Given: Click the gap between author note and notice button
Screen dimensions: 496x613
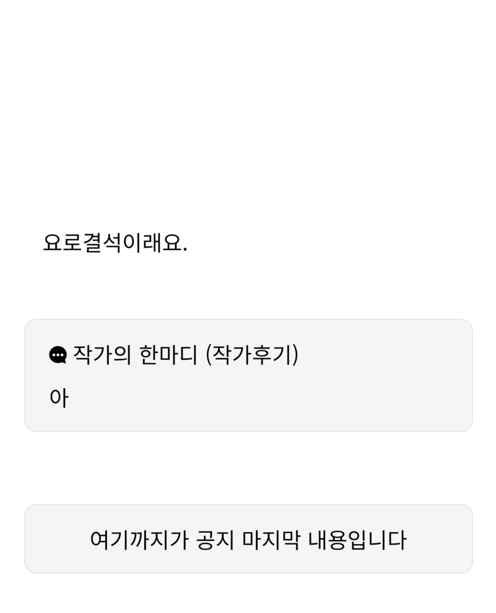Looking at the screenshot, I should pyautogui.click(x=248, y=467).
